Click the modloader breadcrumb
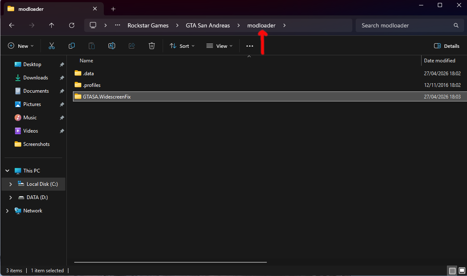467x276 pixels. pyautogui.click(x=261, y=25)
